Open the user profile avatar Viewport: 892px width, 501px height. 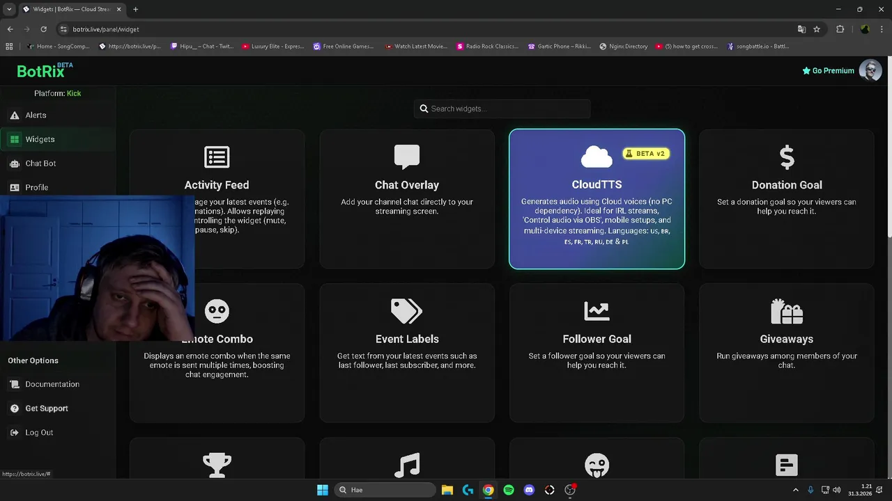click(870, 70)
